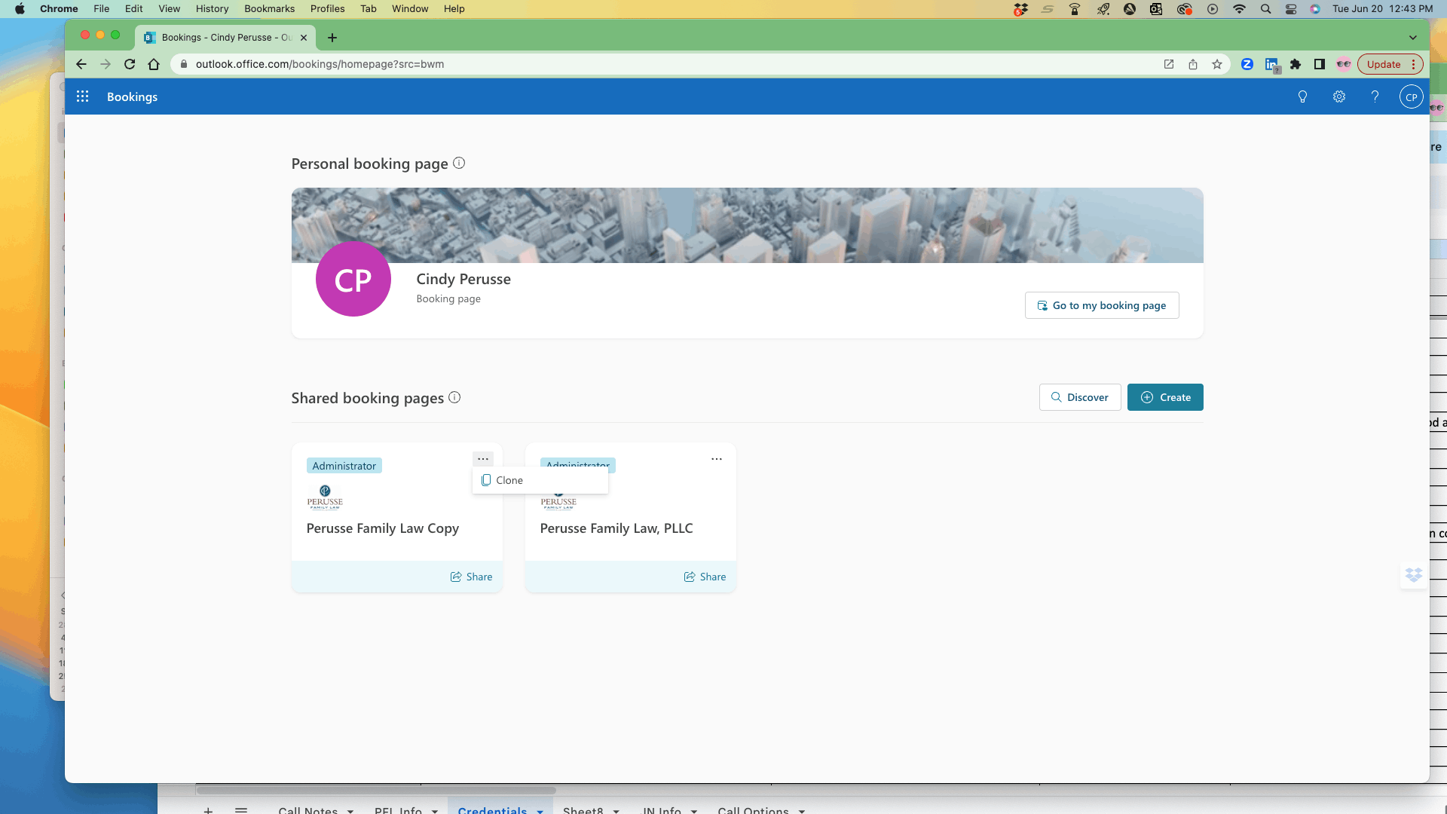The width and height of the screenshot is (1447, 814).
Task: Click info icon beside Shared booking pages
Action: (x=454, y=397)
